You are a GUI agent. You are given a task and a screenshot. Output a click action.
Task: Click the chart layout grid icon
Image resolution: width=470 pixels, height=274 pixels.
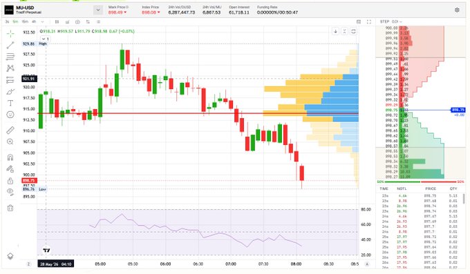pos(359,22)
